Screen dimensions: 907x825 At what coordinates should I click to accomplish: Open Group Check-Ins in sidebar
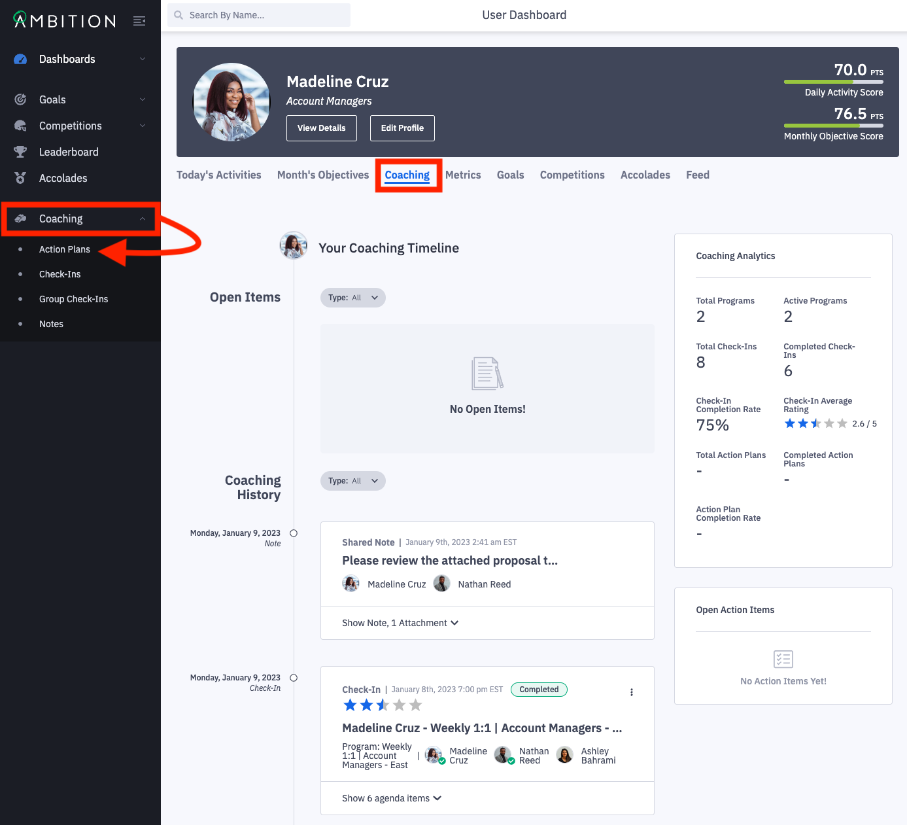[74, 299]
